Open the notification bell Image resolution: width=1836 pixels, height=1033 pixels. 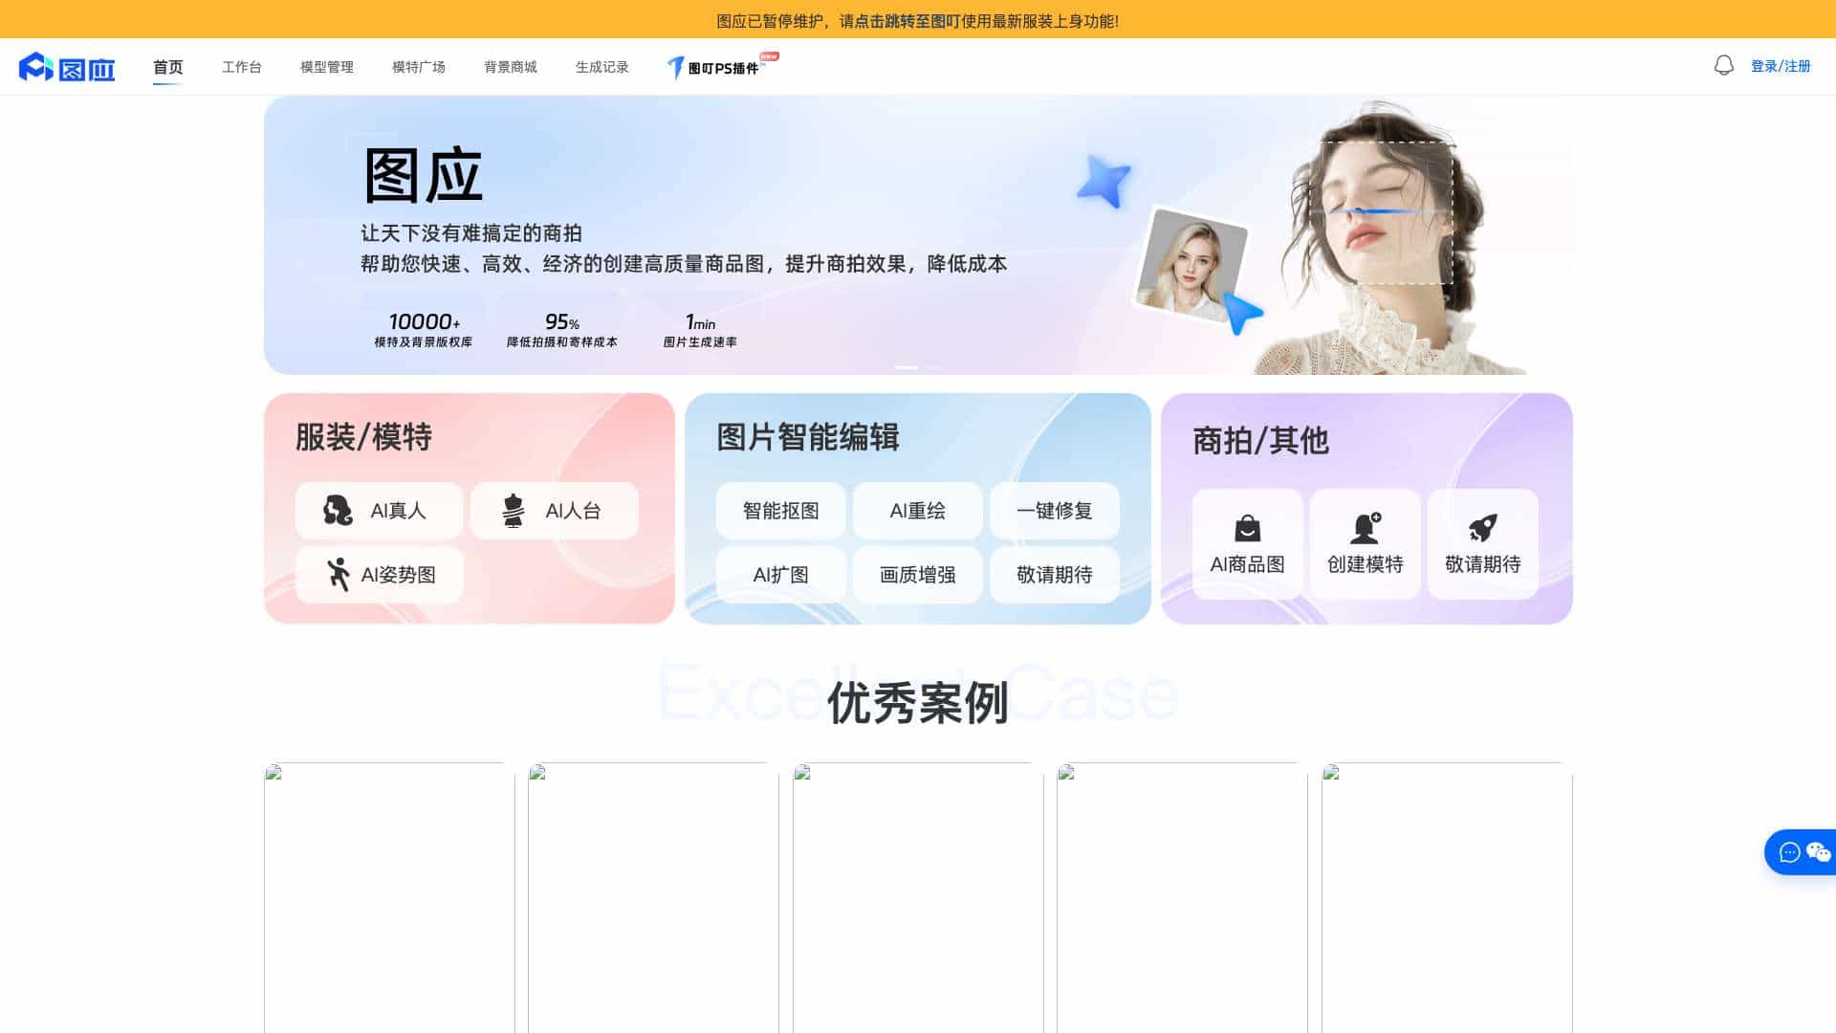pos(1723,66)
